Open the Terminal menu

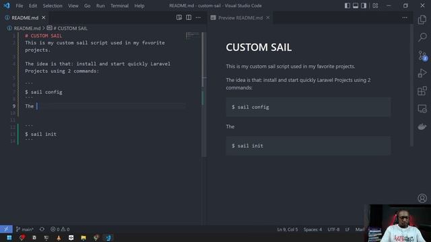(119, 6)
